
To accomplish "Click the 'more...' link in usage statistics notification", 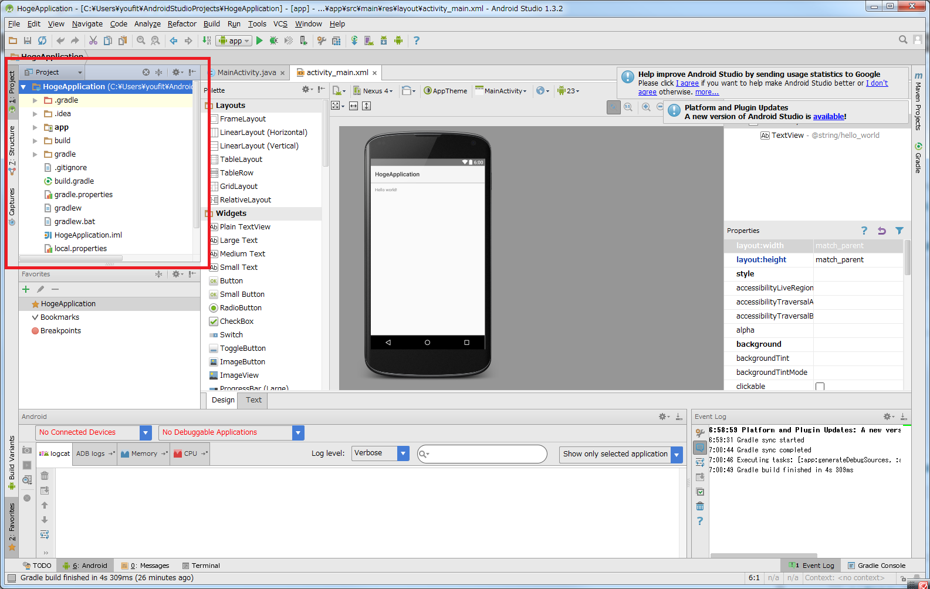I will [707, 92].
